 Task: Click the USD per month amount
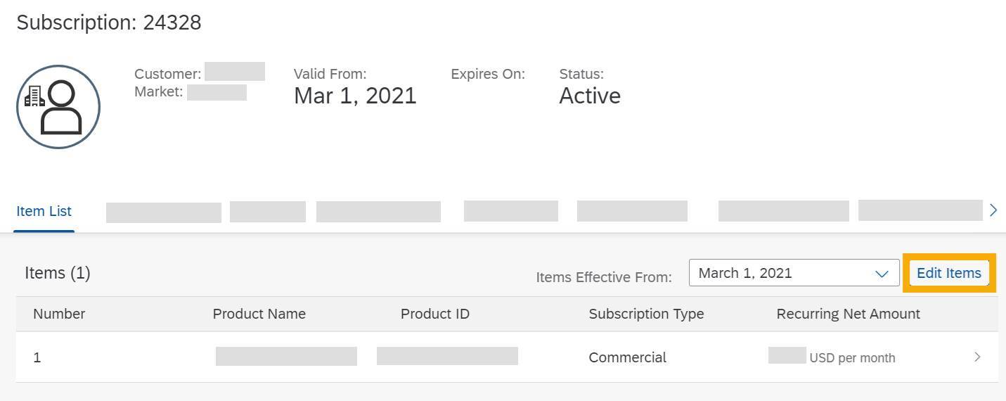tap(852, 358)
